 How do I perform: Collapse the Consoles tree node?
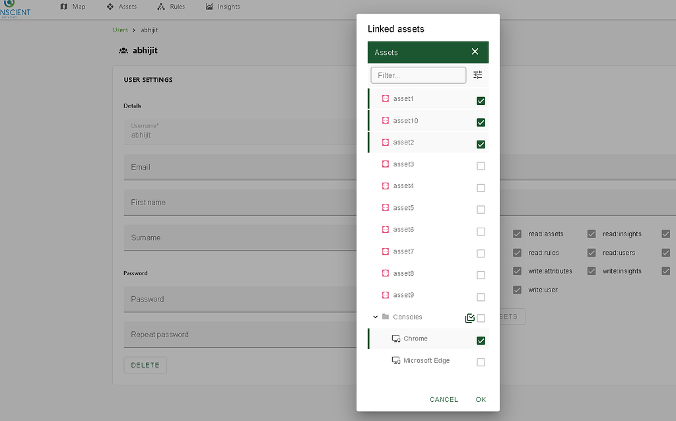(x=375, y=316)
